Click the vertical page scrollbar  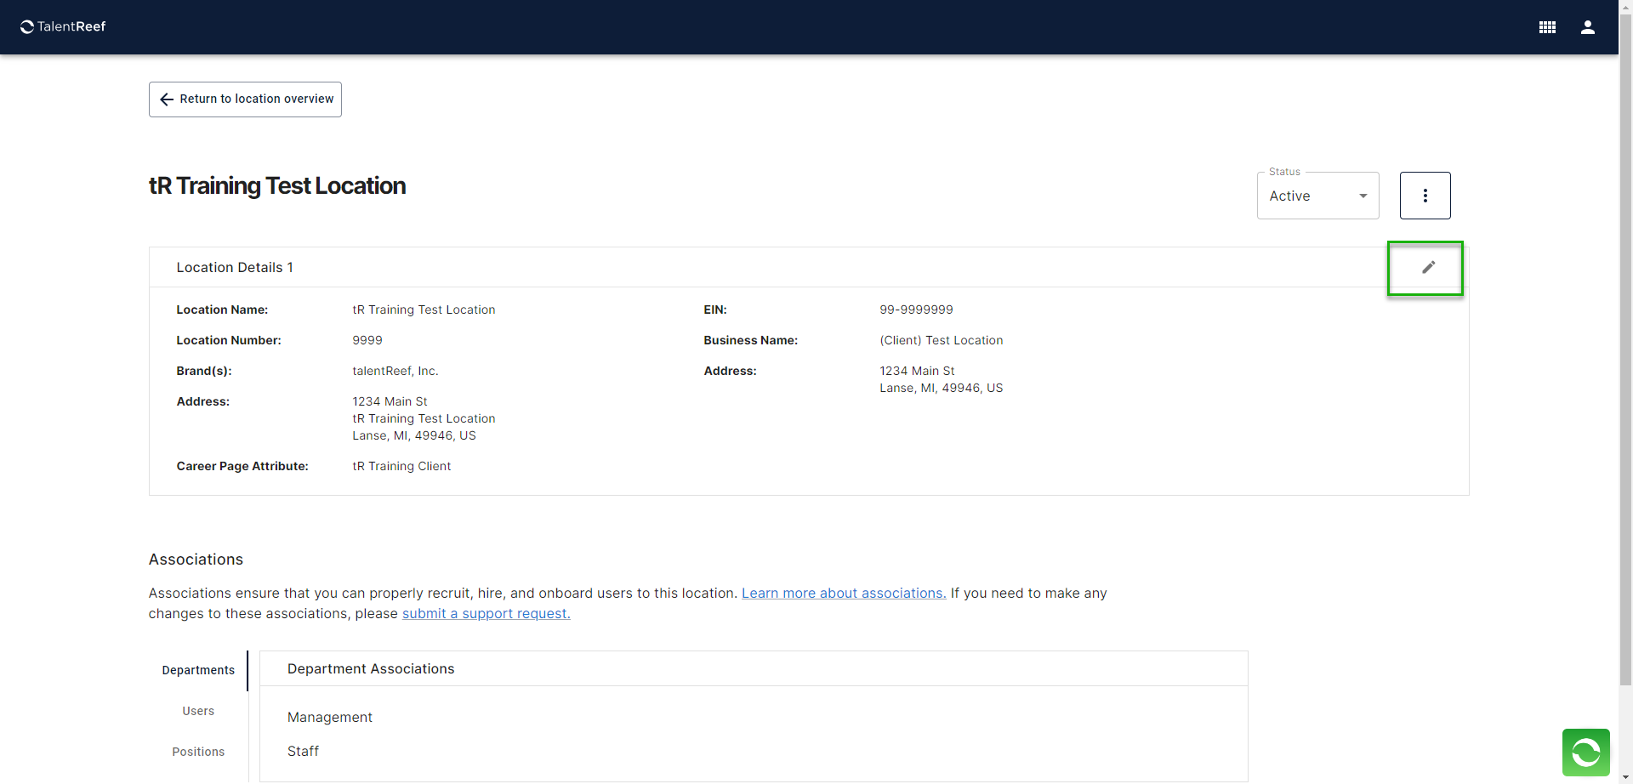[1625, 340]
